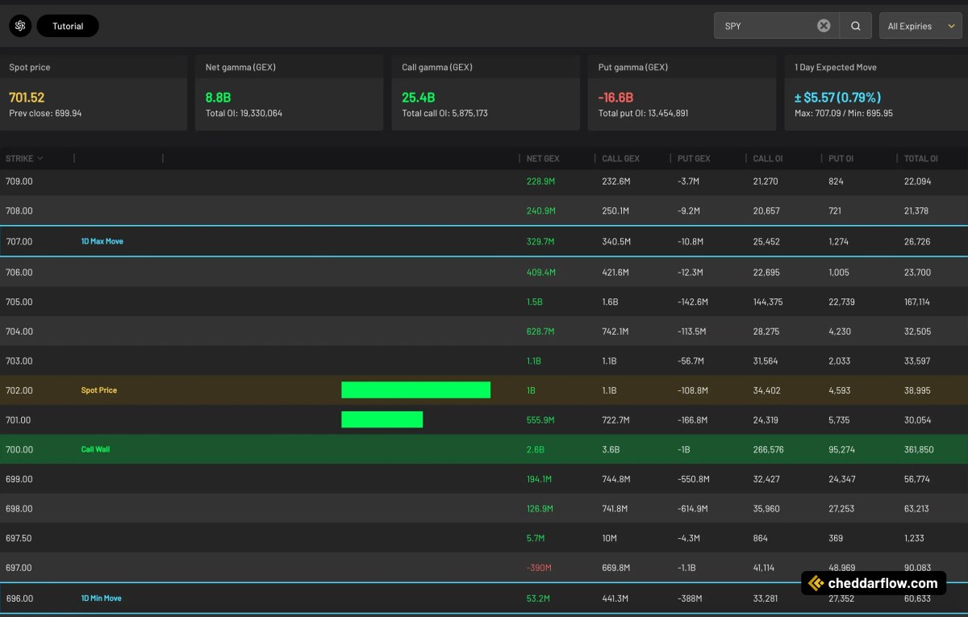Image resolution: width=968 pixels, height=617 pixels.
Task: Click the magnifier search button
Action: click(855, 26)
